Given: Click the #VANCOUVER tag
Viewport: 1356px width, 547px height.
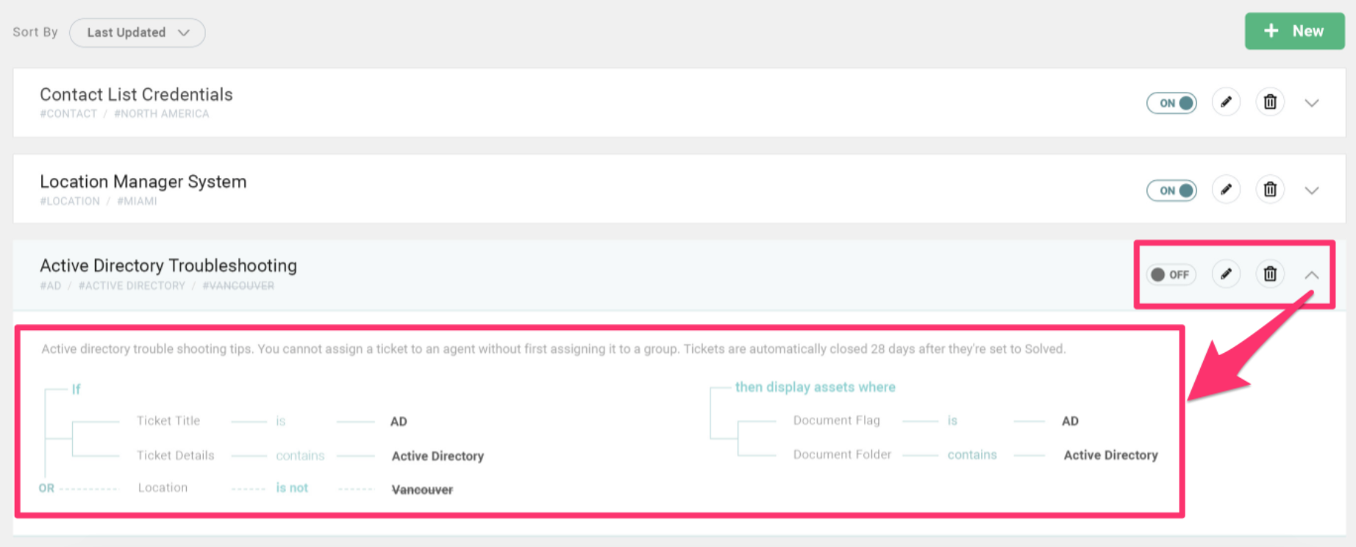Looking at the screenshot, I should click(x=238, y=286).
